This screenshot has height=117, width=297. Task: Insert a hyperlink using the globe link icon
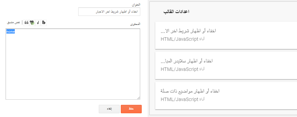[32, 23]
